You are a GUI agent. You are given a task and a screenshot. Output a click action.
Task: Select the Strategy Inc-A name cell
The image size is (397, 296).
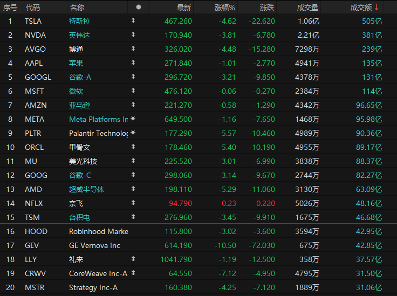pyautogui.click(x=93, y=288)
